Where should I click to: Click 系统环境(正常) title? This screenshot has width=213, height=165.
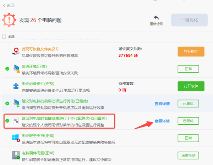tap(34, 66)
